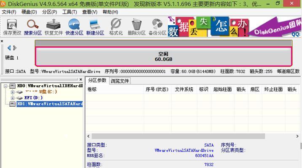Click the U盘 (C:) partition drive icon
Image resolution: width=302 pixels, height=168 pixels.
[19, 92]
